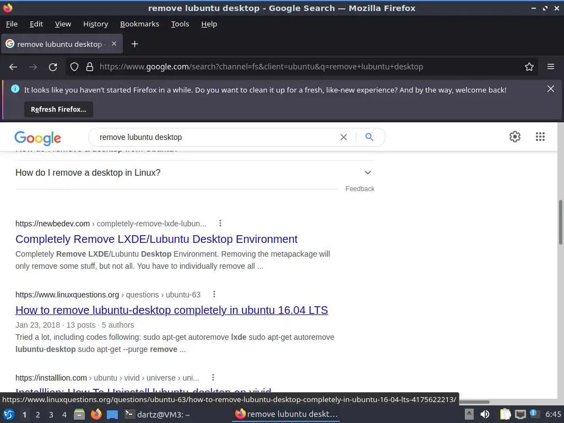The width and height of the screenshot is (564, 423).
Task: Click the Refresh Firefox button
Action: (x=58, y=110)
